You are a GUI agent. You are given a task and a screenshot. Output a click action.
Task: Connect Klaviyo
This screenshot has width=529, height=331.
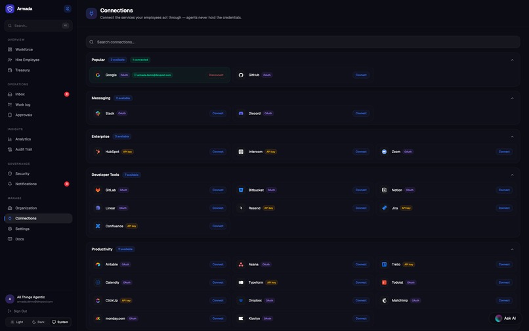point(361,319)
